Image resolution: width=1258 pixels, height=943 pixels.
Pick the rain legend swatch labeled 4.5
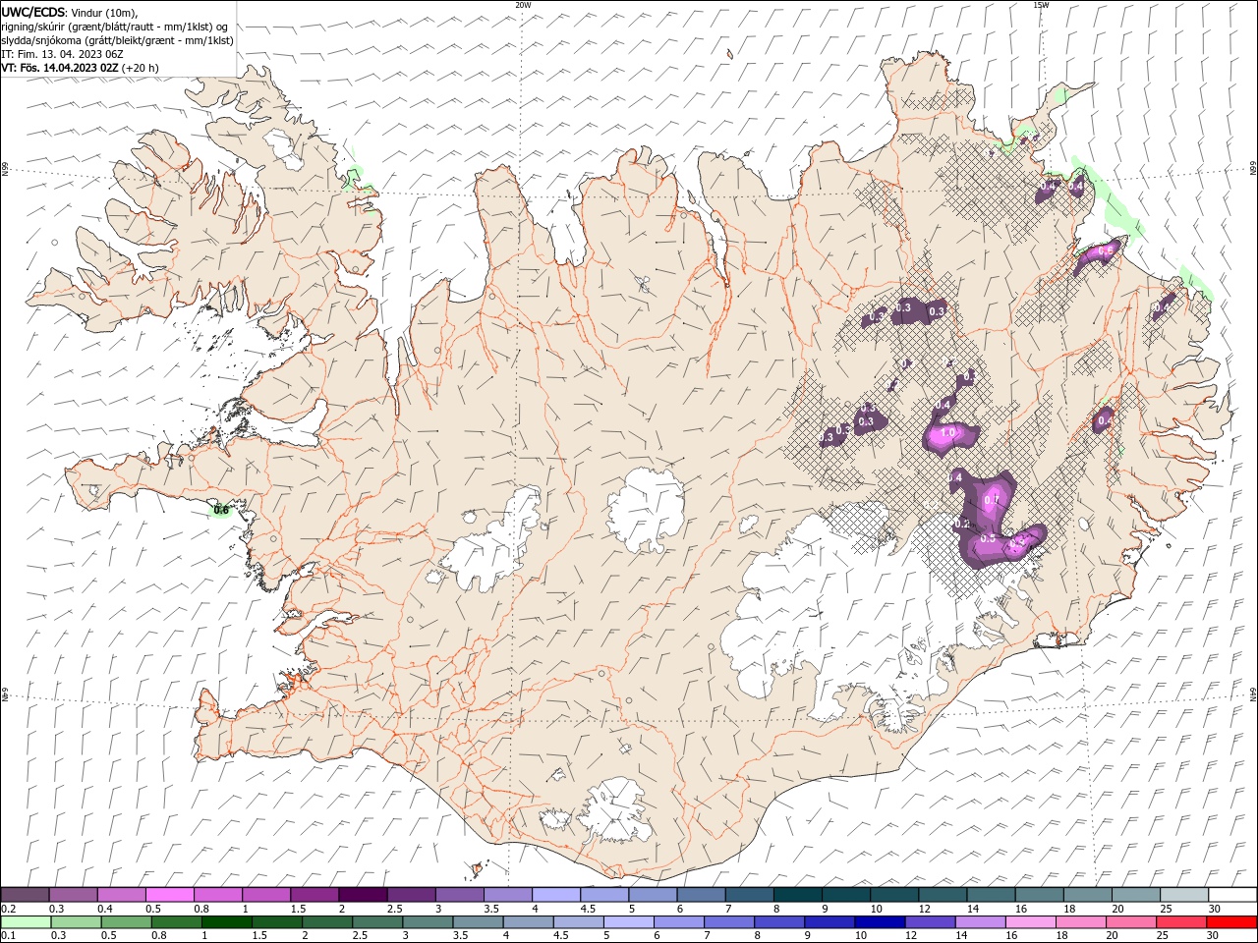pos(578,922)
